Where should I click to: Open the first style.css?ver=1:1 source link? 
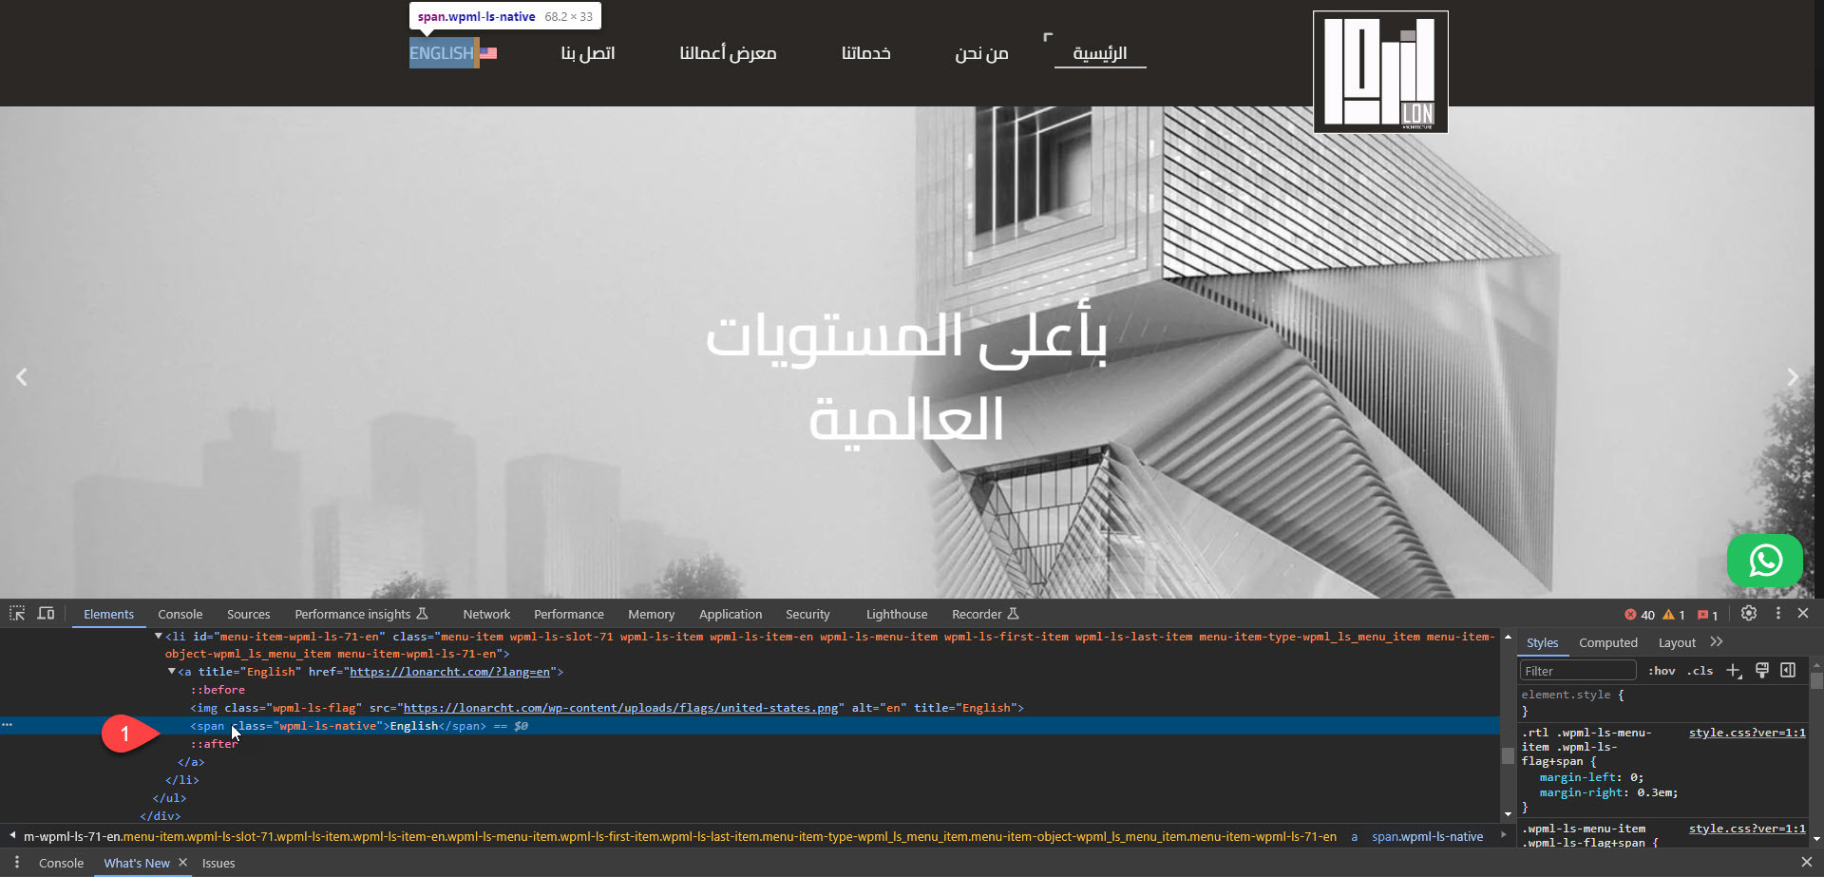pos(1746,733)
